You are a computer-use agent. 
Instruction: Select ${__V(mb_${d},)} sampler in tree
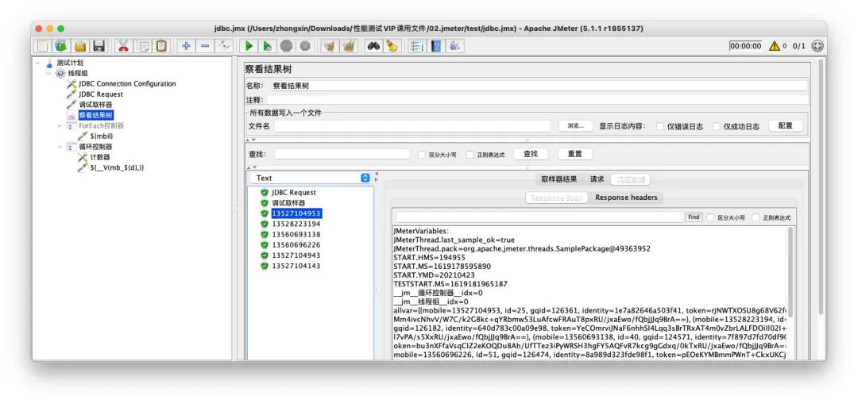[117, 167]
